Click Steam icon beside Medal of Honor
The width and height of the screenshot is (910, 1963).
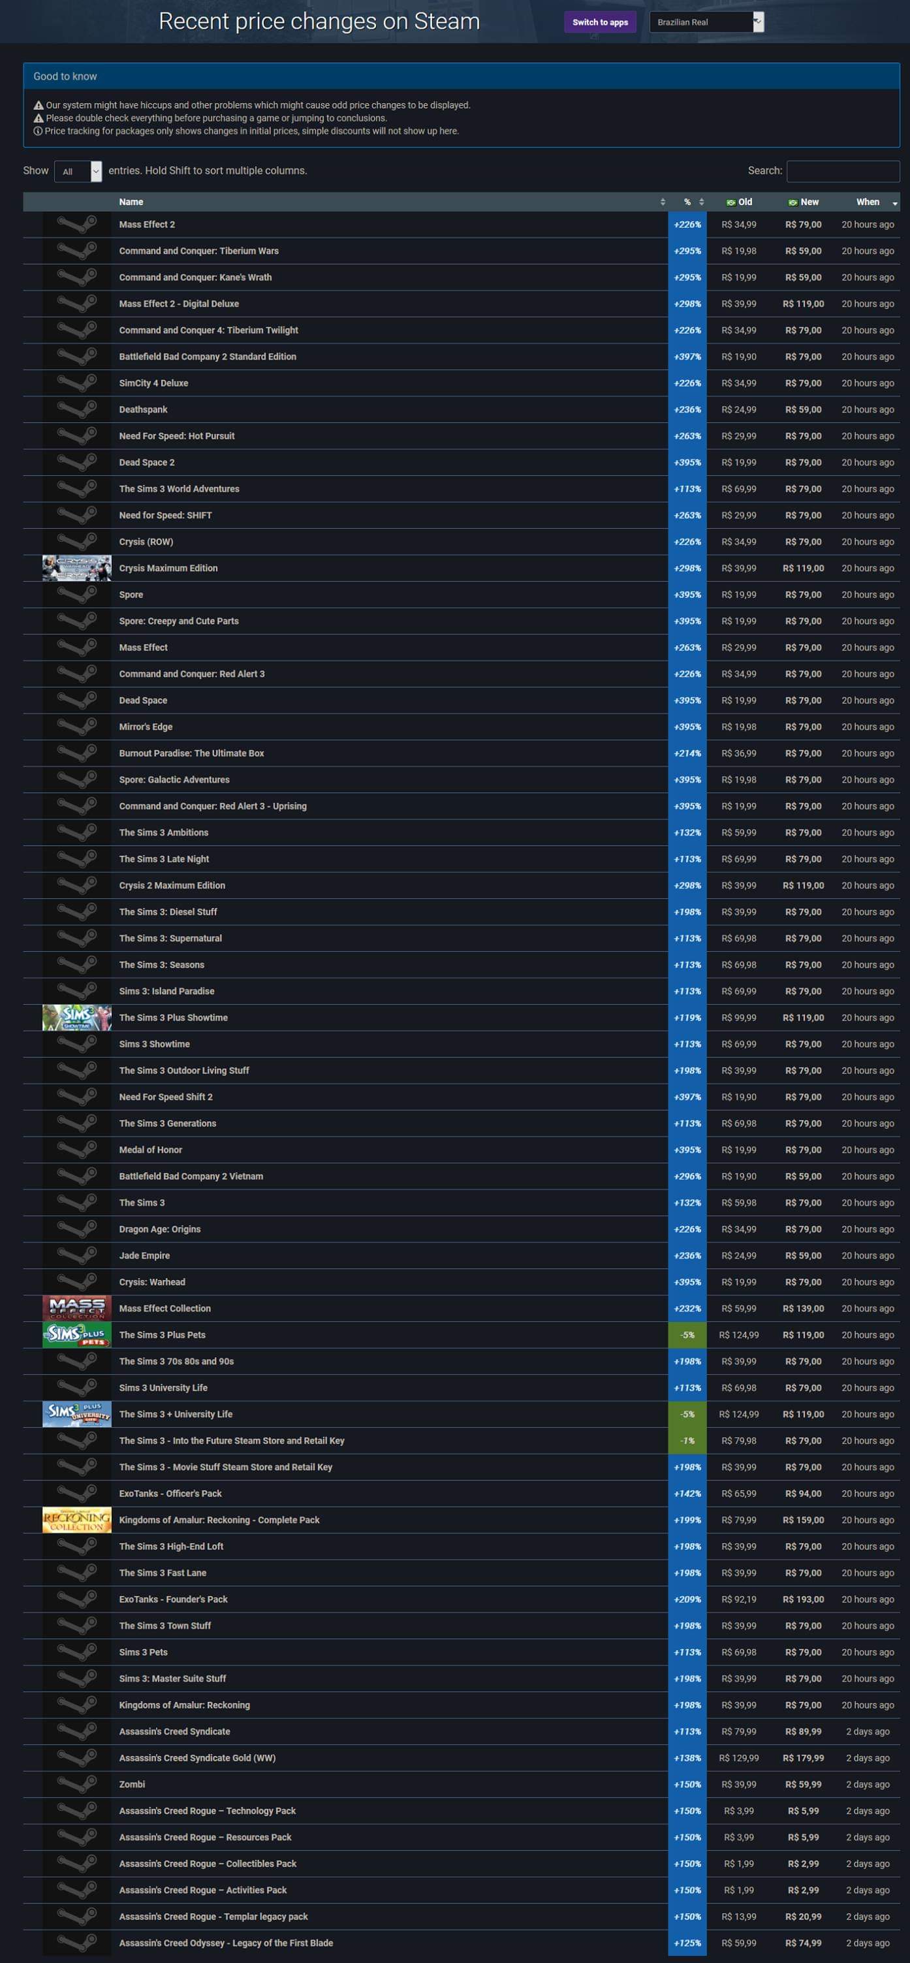point(77,1150)
